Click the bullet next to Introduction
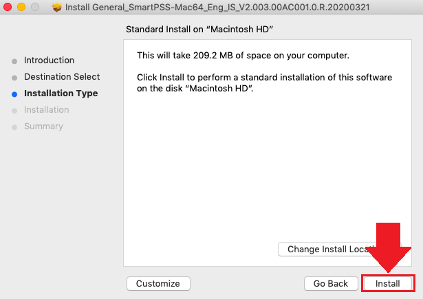 (14, 61)
